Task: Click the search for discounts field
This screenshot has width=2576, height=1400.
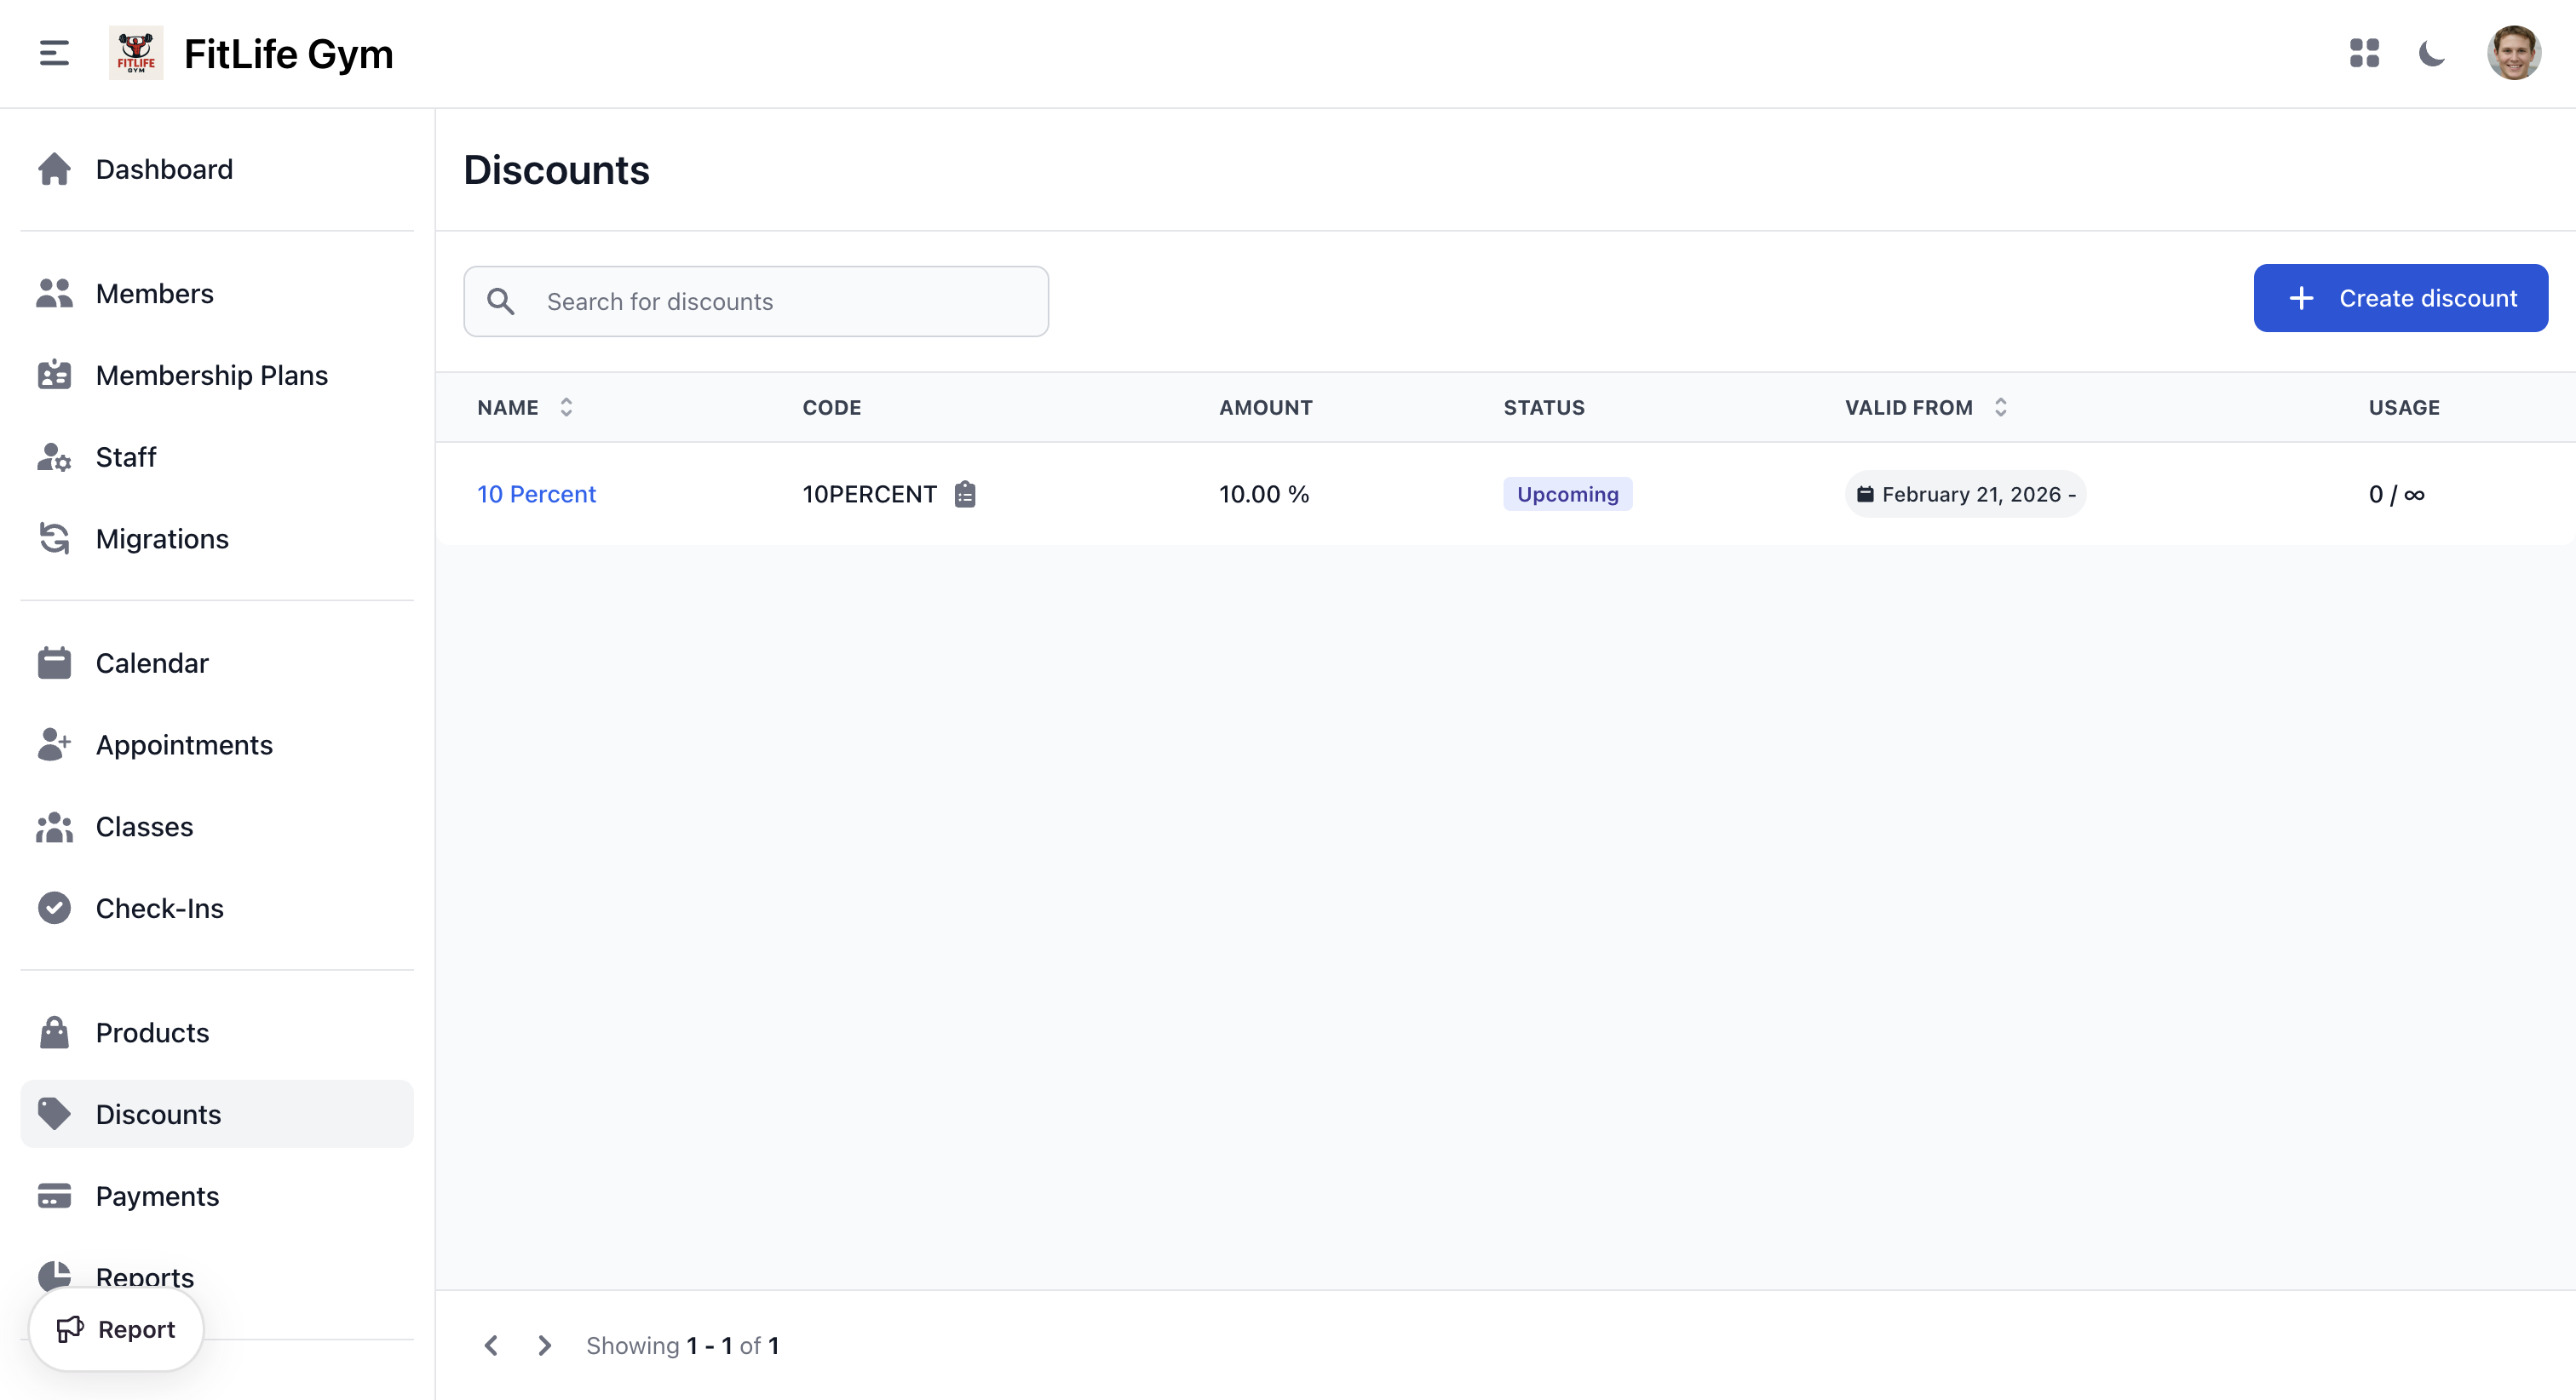Action: pos(756,301)
